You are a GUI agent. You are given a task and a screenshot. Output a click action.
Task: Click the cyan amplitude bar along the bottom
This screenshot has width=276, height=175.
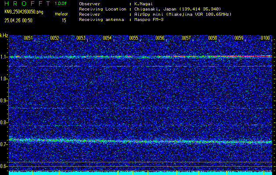tap(140, 173)
